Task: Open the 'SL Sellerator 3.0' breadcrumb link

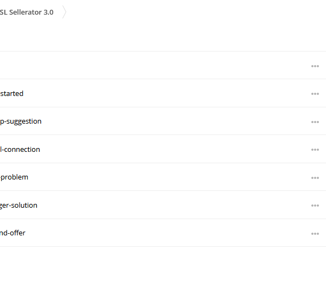Action: (x=27, y=12)
